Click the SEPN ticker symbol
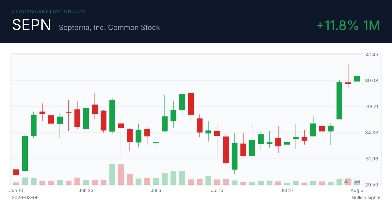Viewport: 392px width, 205px height. click(x=32, y=25)
